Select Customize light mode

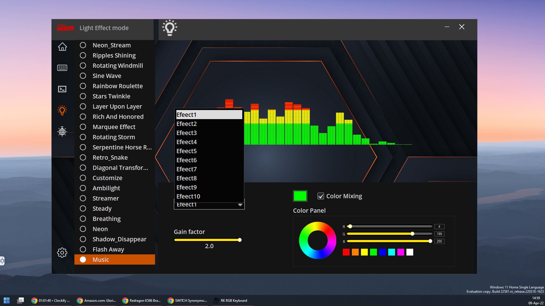click(115, 178)
